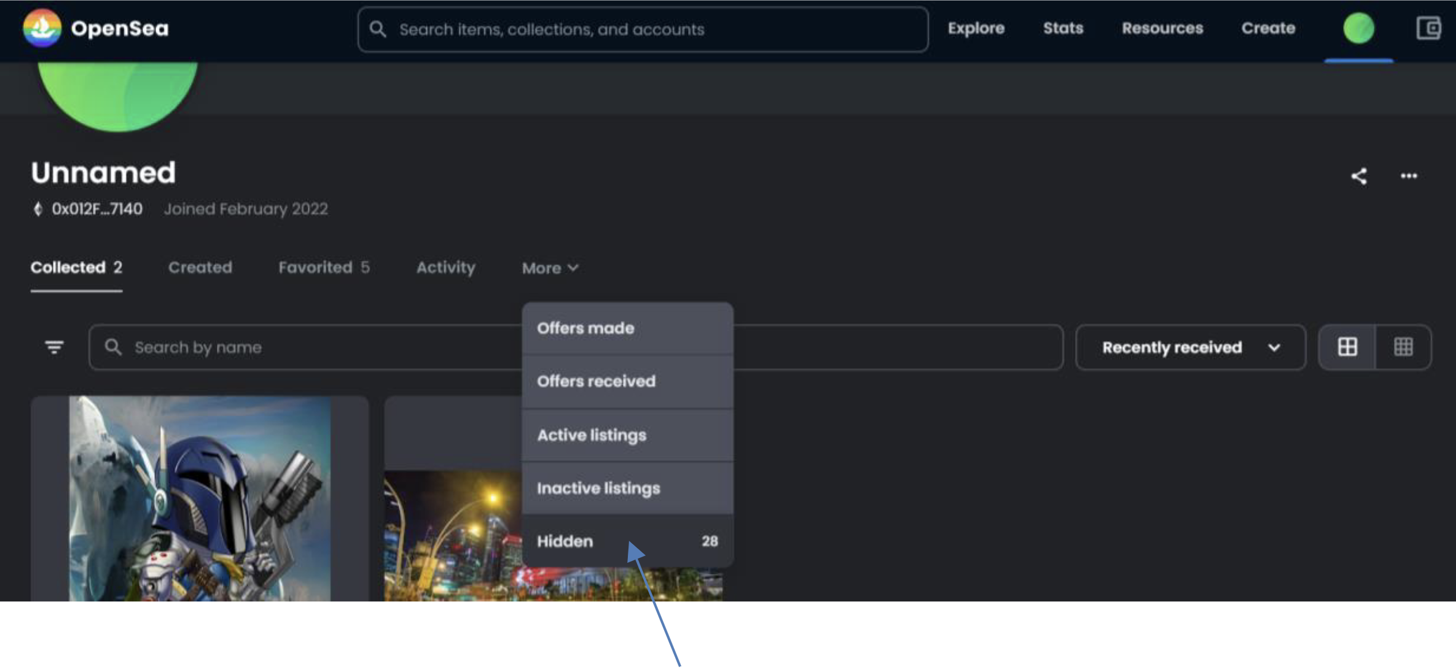
Task: Click the OpenSea logo icon
Action: (42, 28)
